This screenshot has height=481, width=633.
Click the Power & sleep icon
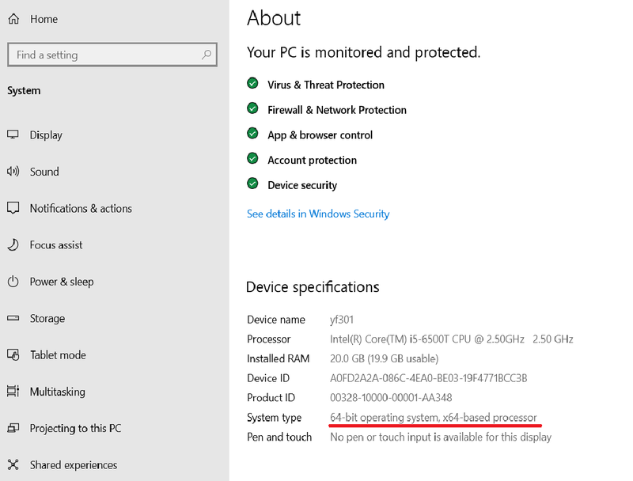13,282
